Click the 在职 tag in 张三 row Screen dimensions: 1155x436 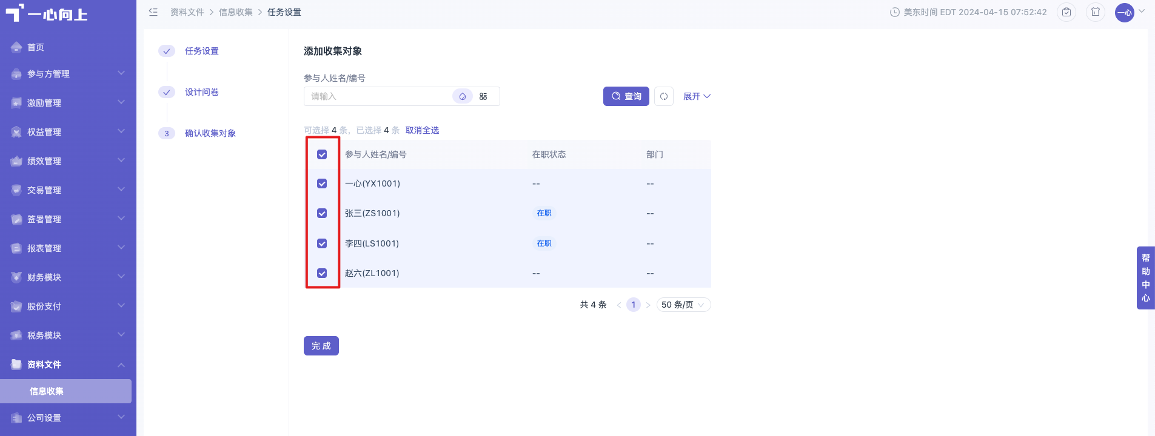pos(544,213)
